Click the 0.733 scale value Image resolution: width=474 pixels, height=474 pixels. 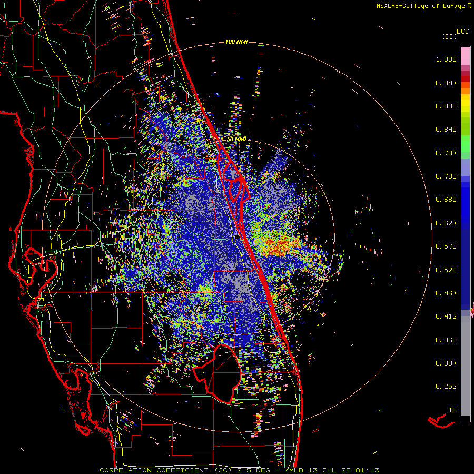[x=446, y=176]
